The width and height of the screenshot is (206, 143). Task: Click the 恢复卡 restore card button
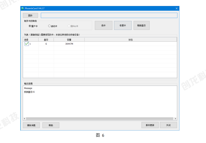pyautogui.click(x=123, y=25)
